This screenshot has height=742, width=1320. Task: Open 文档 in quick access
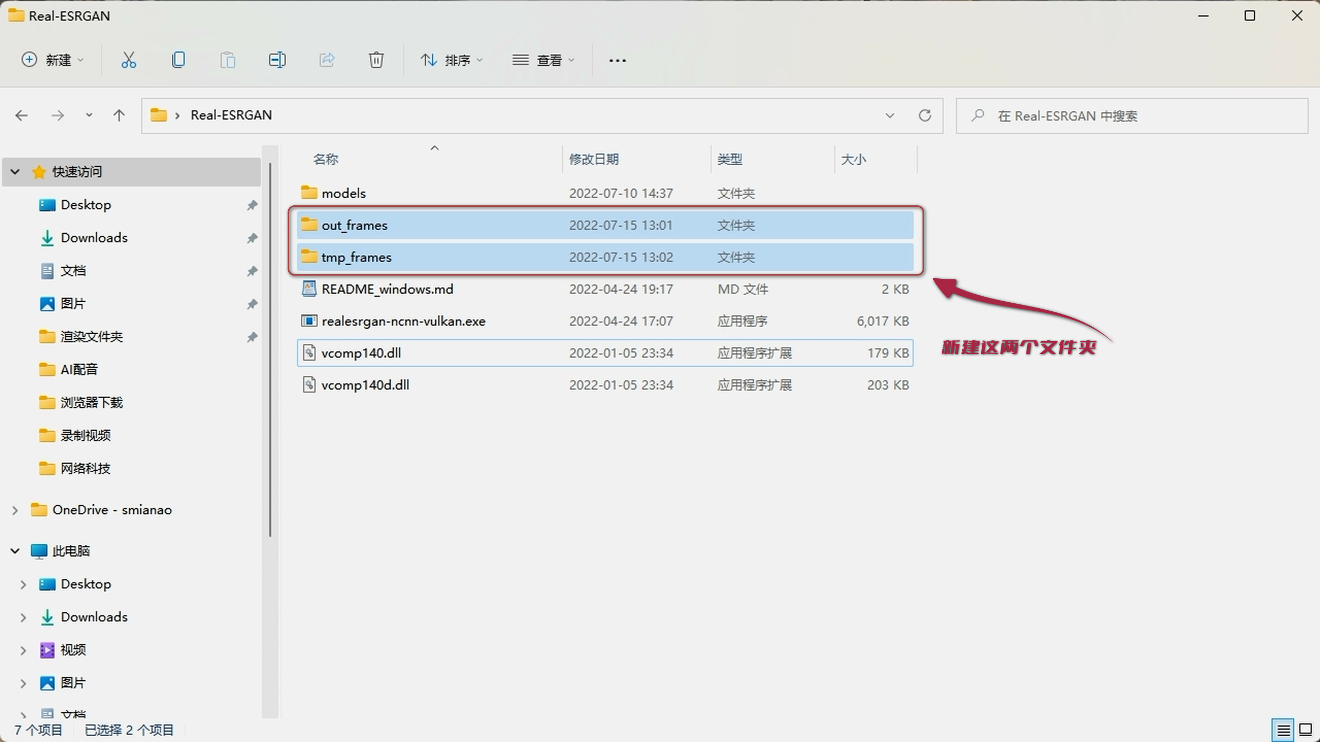(73, 271)
